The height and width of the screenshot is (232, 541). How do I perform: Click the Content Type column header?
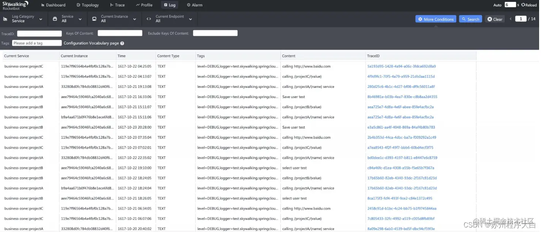[x=168, y=56]
